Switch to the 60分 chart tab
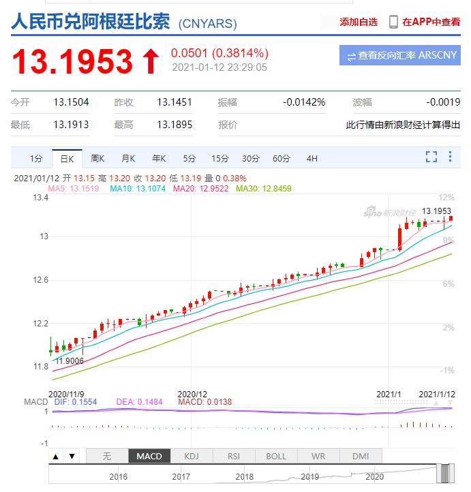This screenshot has width=471, height=492. coord(282,159)
